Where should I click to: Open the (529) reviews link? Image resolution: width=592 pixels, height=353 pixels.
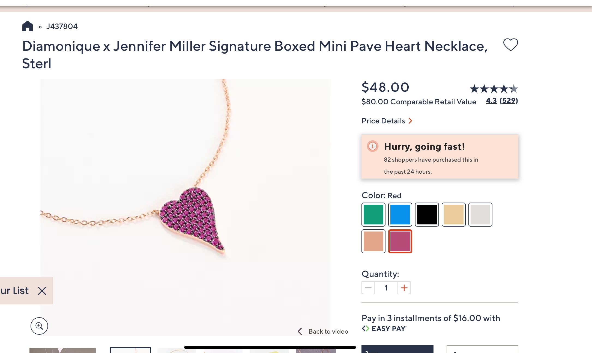coord(509,100)
